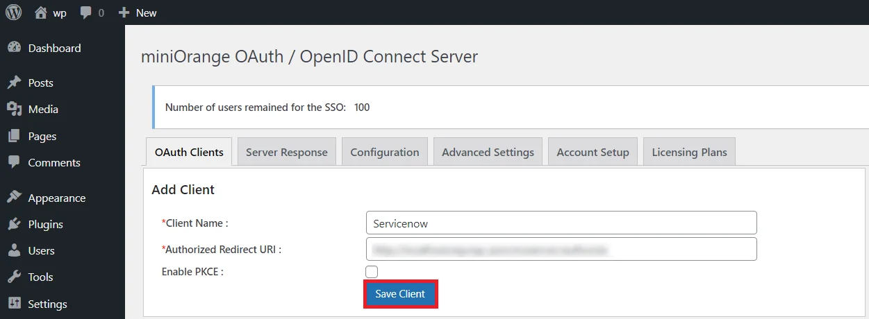Click the Appearance paintbrush icon
Image resolution: width=869 pixels, height=319 pixels.
(x=14, y=198)
